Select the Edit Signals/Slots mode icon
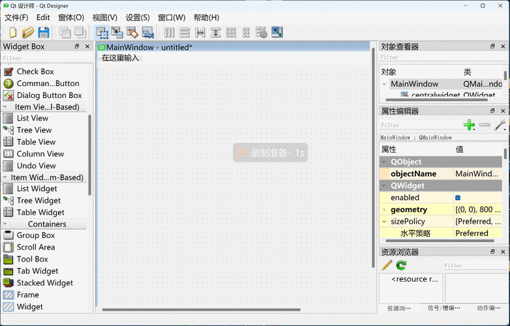Screen dimensions: 510x326 click(x=117, y=32)
